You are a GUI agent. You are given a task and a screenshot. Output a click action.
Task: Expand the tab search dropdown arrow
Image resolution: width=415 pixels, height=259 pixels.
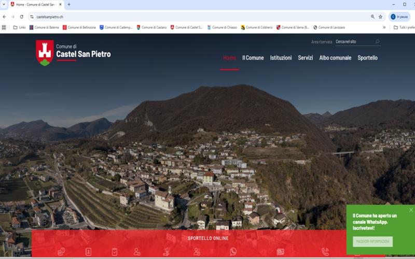pyautogui.click(x=4, y=4)
